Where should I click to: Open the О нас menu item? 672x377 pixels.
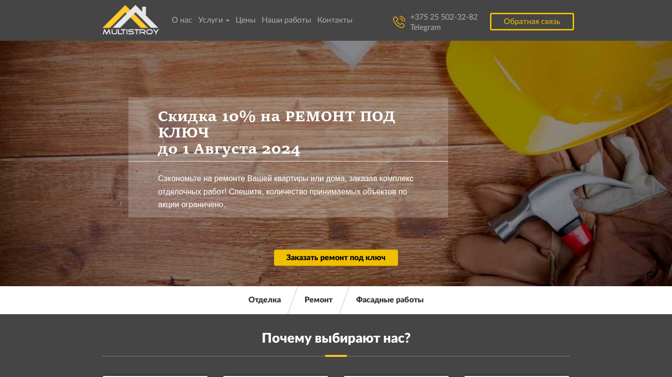tap(182, 20)
